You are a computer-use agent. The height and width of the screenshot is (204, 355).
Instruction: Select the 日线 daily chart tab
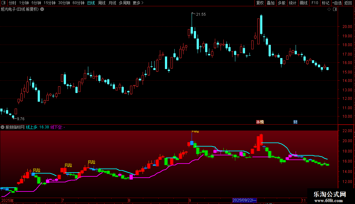(91, 3)
